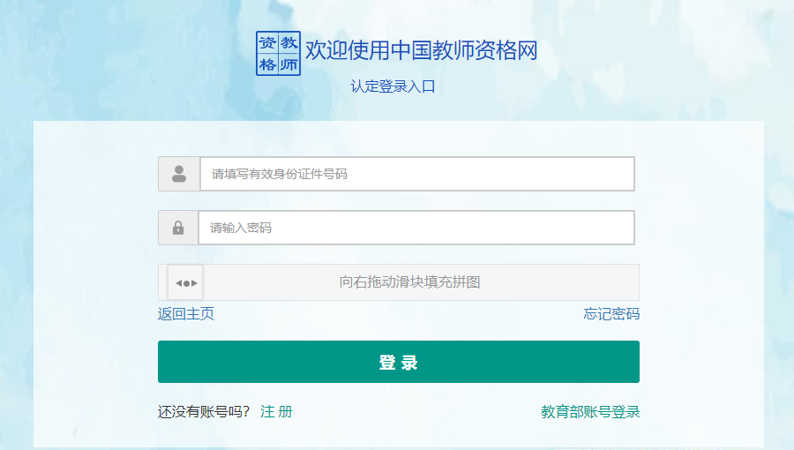Viewport: 794px width, 450px height.
Task: Click the left arrow on slider handle
Action: point(178,283)
